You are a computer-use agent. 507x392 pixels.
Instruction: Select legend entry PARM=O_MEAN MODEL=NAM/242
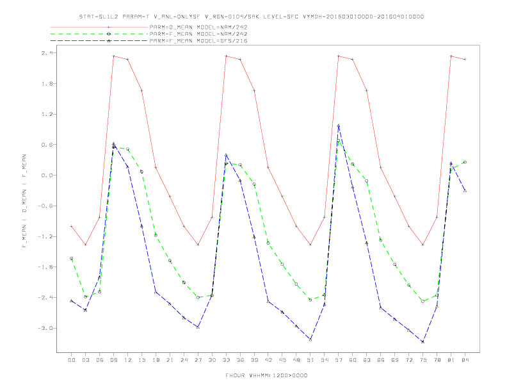198,27
